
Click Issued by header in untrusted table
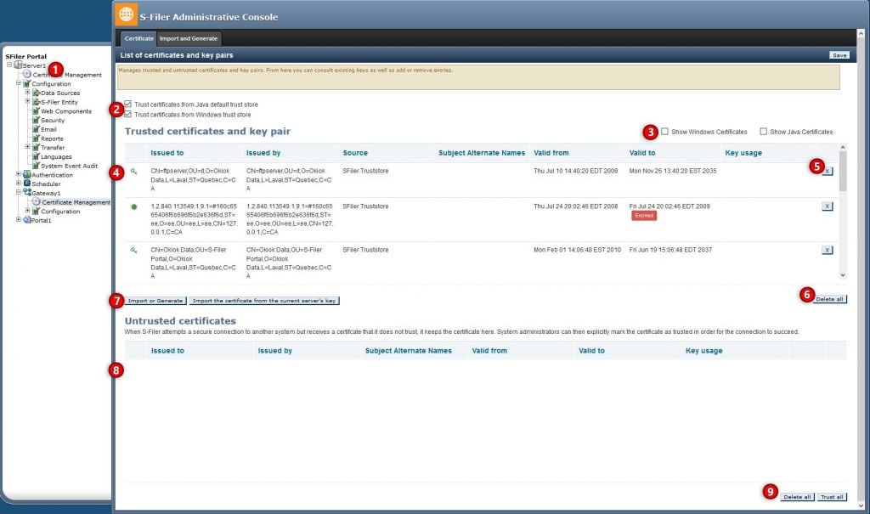(274, 351)
